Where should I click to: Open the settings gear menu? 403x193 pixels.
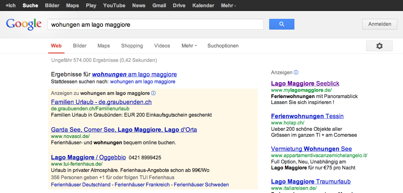(379, 46)
